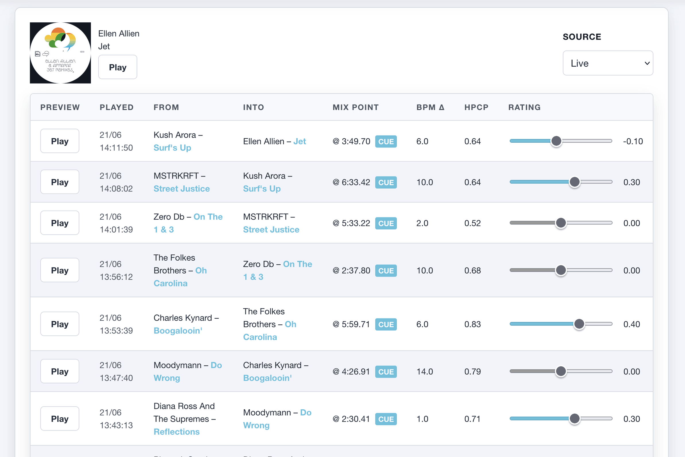Open Jet link in Into column

300,141
